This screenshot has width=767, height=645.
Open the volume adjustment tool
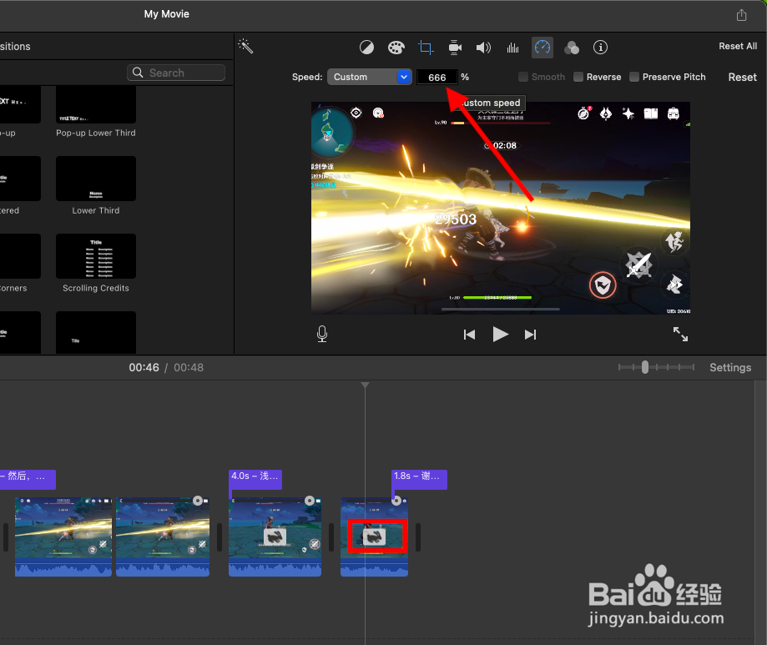(x=483, y=48)
